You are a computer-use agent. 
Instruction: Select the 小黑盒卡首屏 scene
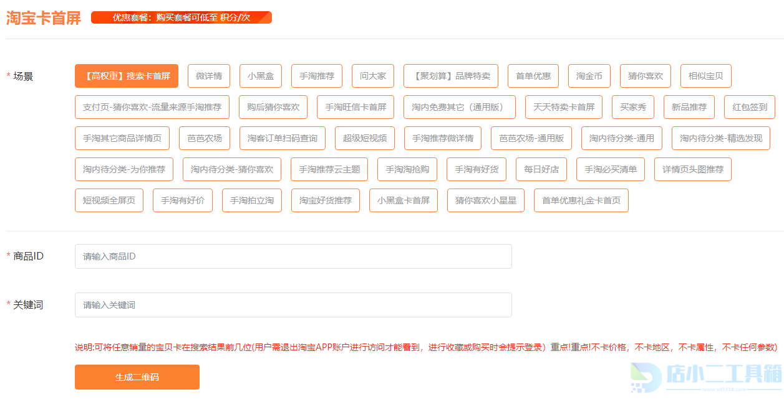404,200
